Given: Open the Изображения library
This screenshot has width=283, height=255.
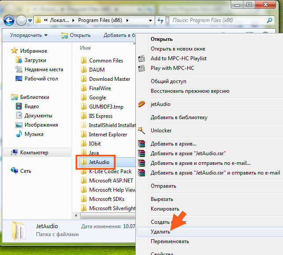Looking at the screenshot, I should pyautogui.click(x=36, y=125).
